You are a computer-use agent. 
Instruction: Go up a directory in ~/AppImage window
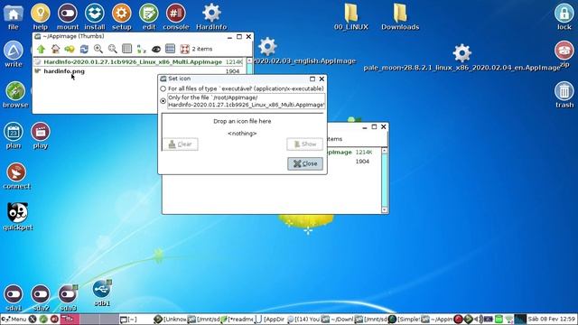(41, 49)
